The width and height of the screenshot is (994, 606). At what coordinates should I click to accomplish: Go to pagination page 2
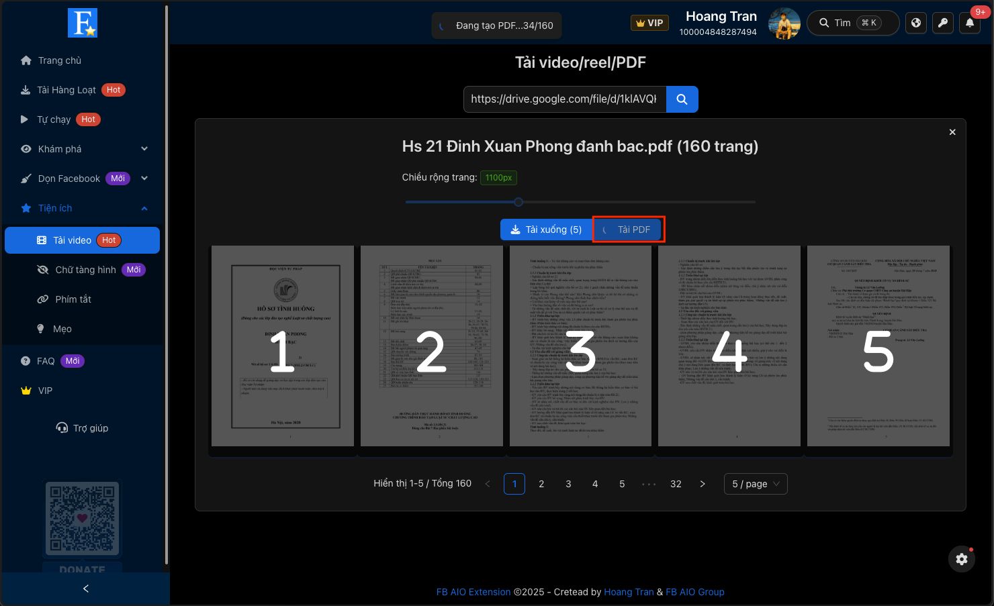pyautogui.click(x=541, y=484)
